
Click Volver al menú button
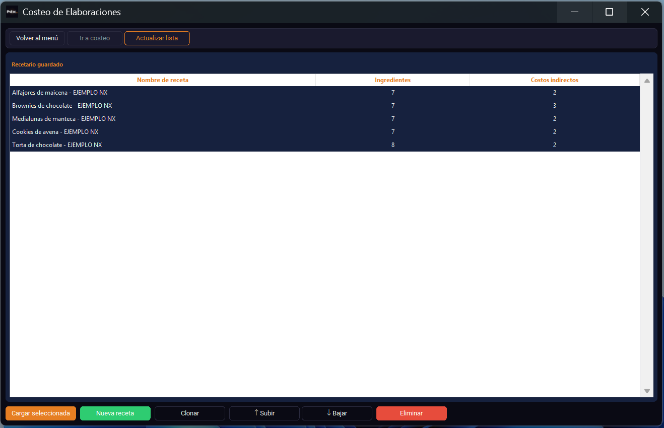[37, 38]
